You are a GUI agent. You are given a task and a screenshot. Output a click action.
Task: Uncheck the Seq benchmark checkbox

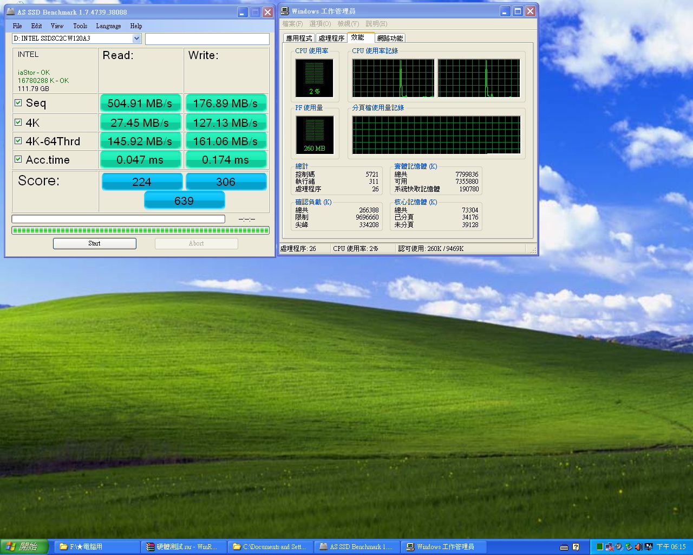(x=18, y=102)
